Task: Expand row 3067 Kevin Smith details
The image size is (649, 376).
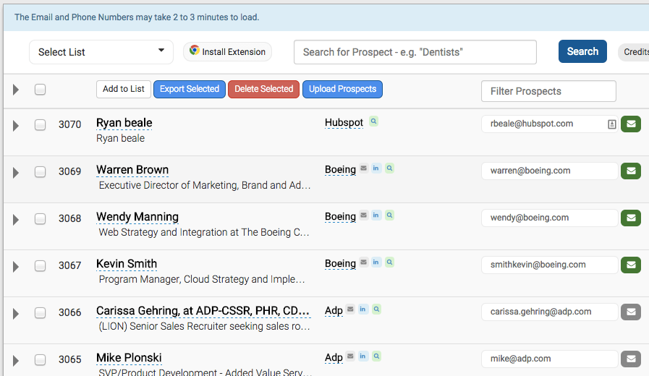Action: pos(16,266)
